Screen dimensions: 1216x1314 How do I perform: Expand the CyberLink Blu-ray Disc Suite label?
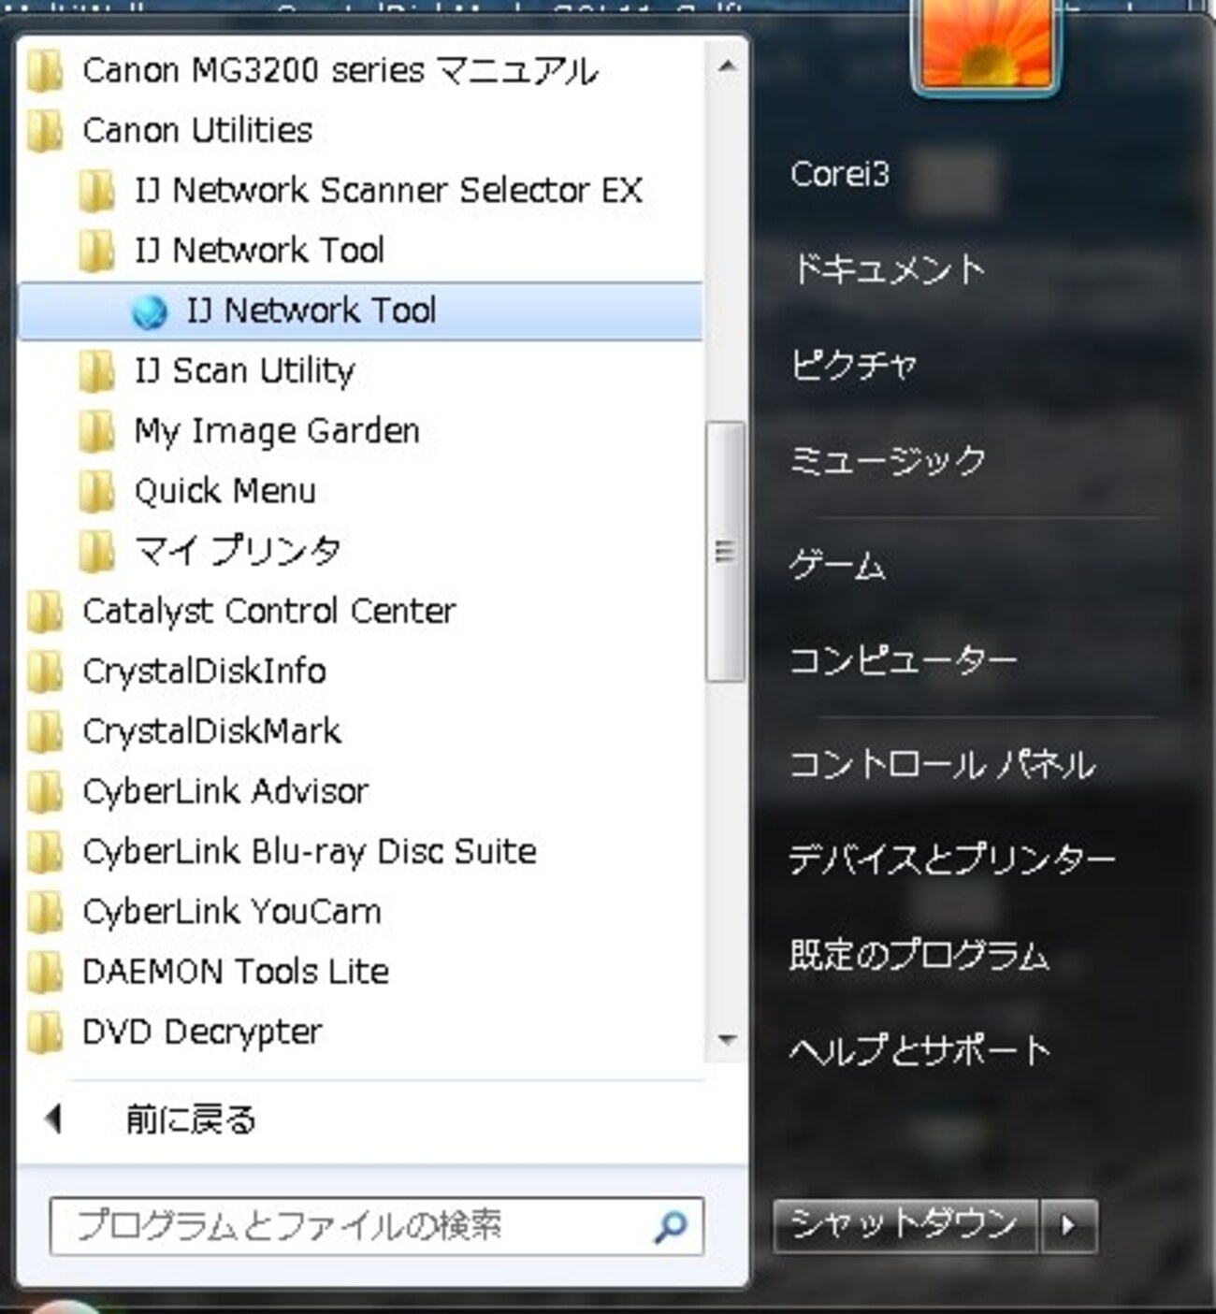310,852
